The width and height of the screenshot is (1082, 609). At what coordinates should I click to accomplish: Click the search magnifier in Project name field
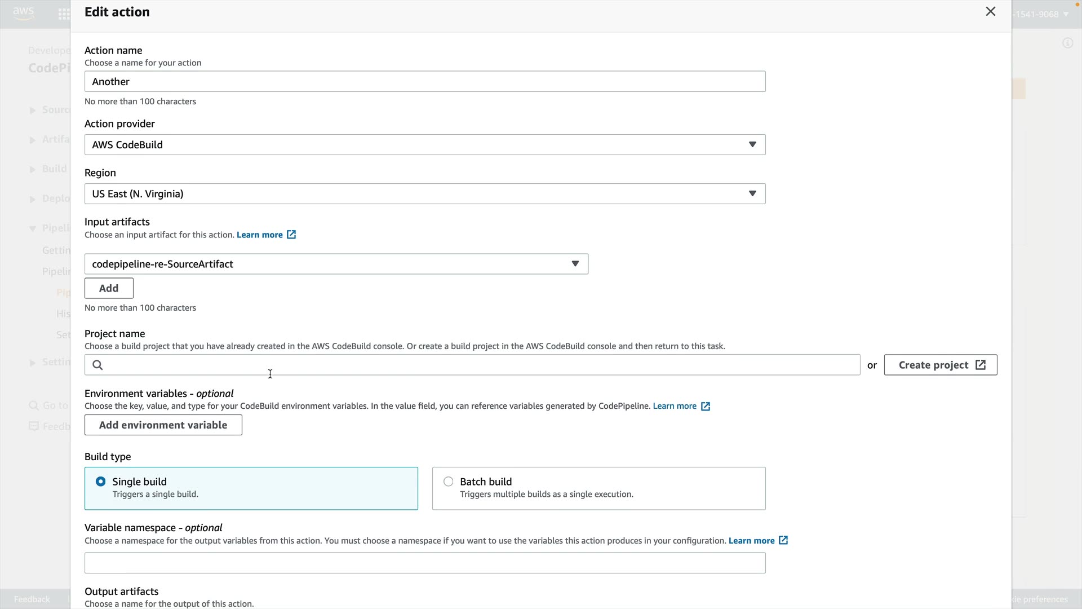click(97, 365)
